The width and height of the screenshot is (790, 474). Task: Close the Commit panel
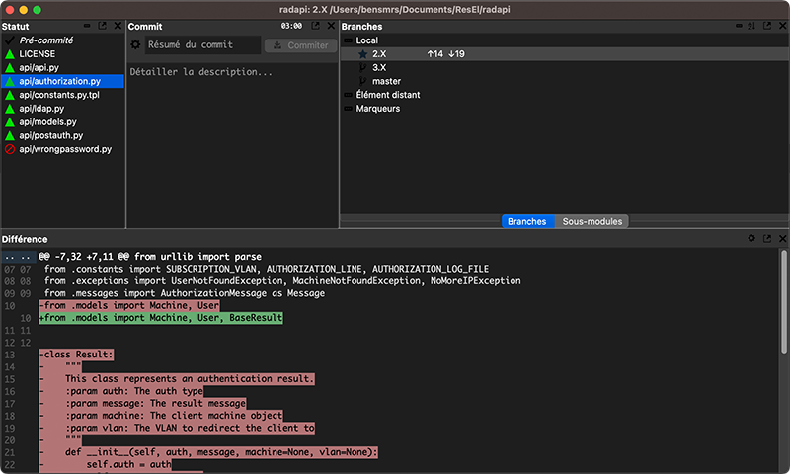tap(331, 26)
